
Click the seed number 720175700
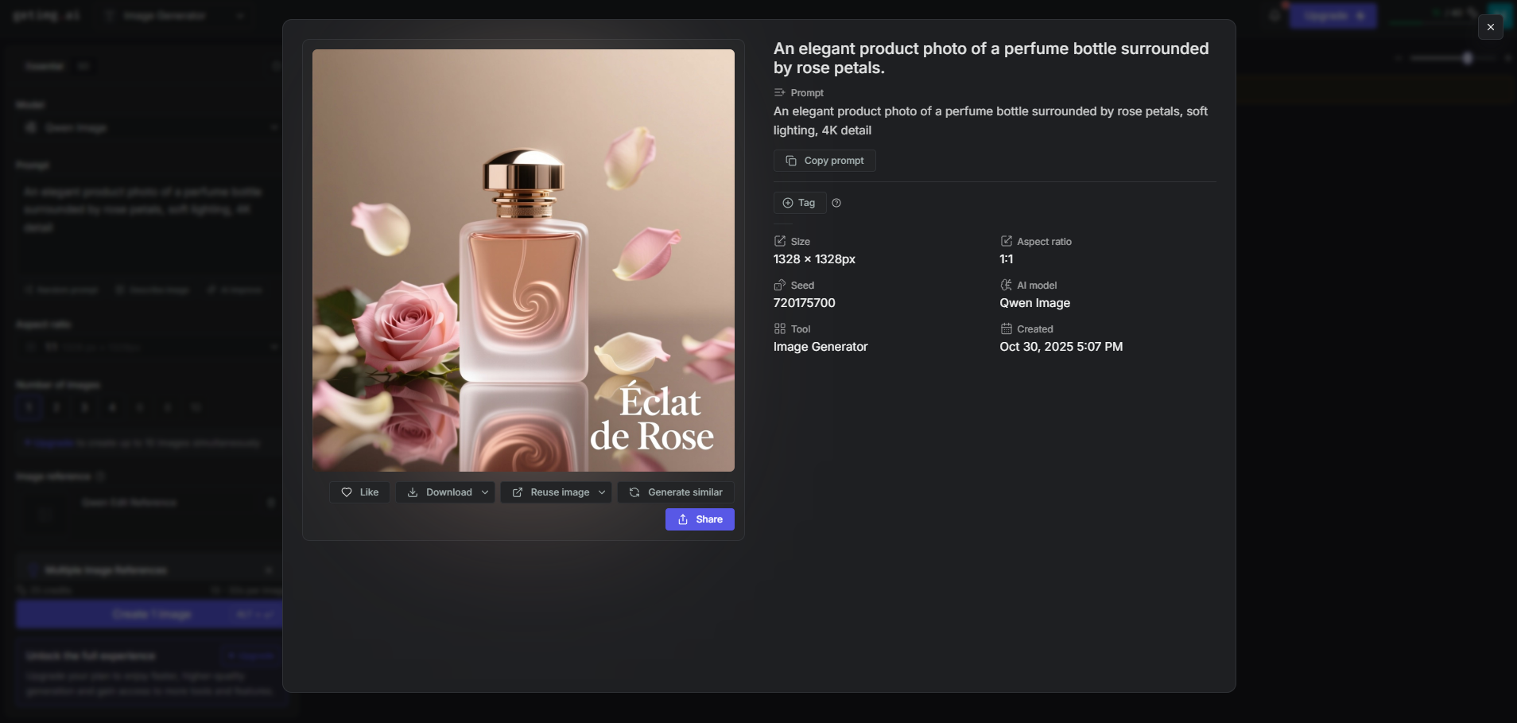(804, 303)
